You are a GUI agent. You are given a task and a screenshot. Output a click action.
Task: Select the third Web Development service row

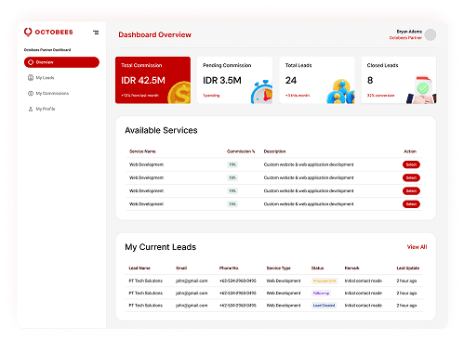tap(411, 190)
